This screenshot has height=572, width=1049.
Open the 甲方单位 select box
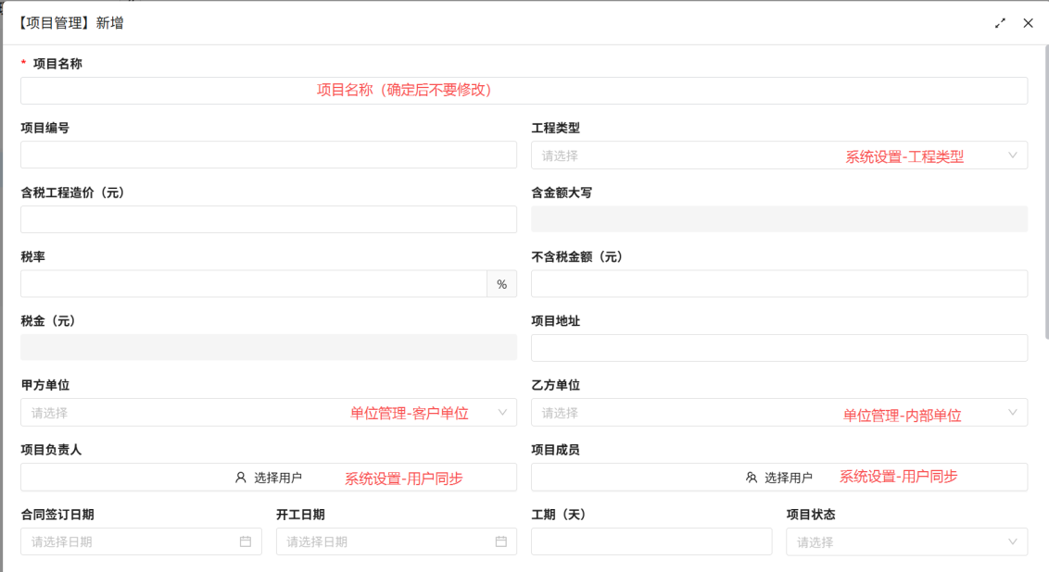pyautogui.click(x=269, y=412)
